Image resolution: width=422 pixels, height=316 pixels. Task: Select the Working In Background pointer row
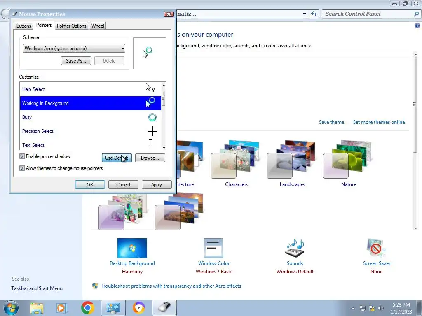[90, 103]
